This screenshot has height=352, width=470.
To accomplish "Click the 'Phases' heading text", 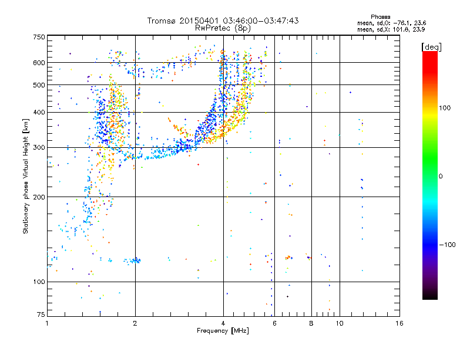I will tap(380, 17).
